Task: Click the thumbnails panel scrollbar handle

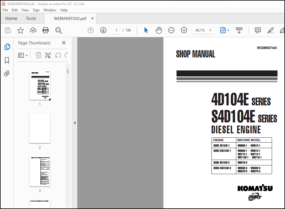Action: pos(68,71)
